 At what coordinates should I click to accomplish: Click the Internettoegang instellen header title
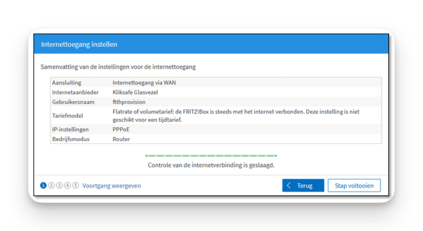[79, 44]
